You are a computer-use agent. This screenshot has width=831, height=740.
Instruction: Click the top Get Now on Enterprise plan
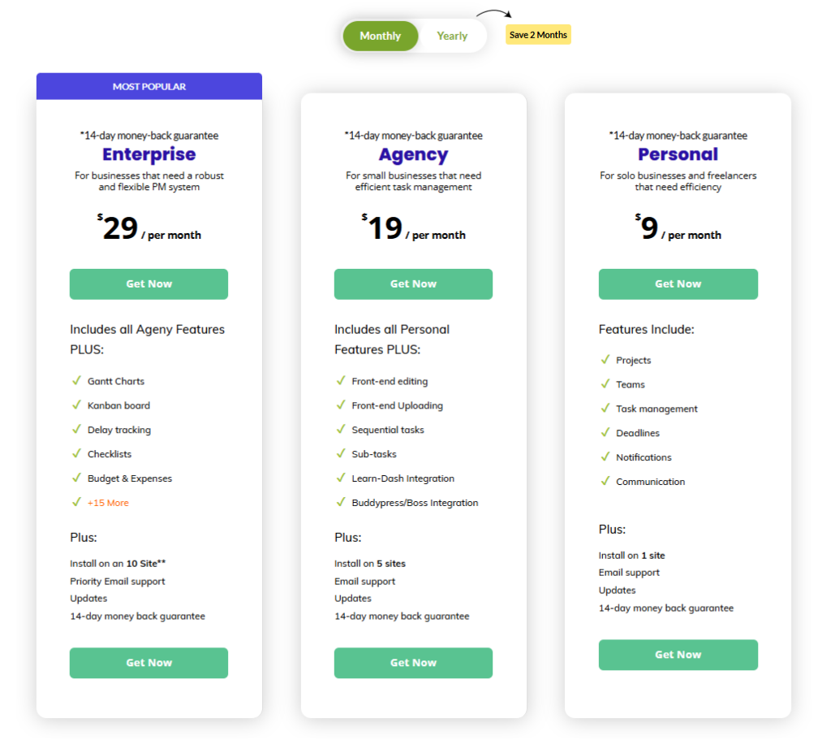(x=149, y=283)
